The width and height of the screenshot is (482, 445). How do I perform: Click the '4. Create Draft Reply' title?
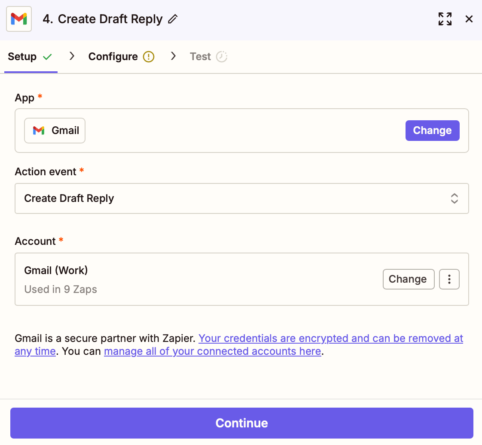coord(102,19)
